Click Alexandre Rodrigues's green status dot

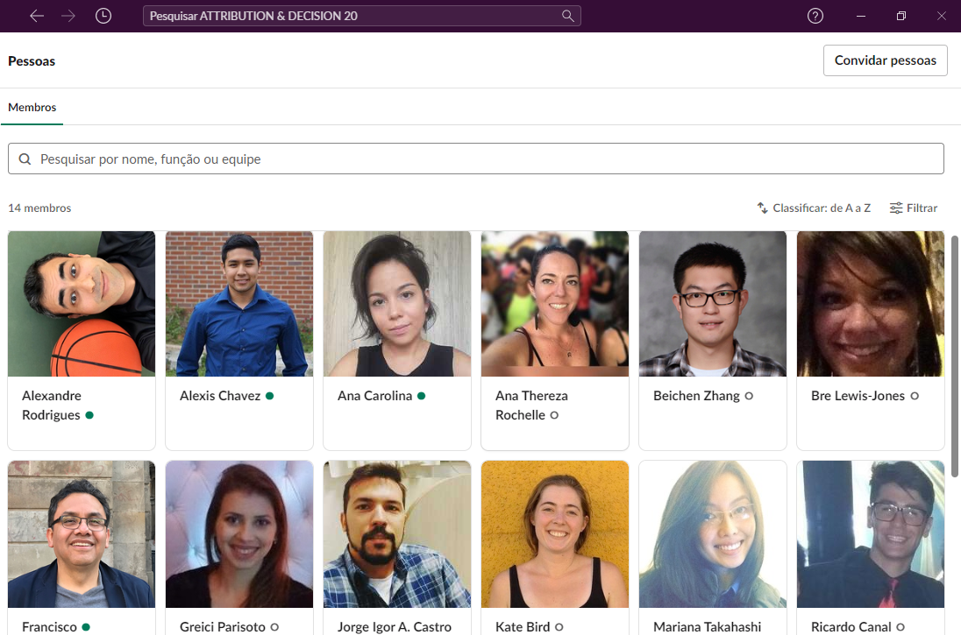pyautogui.click(x=89, y=415)
